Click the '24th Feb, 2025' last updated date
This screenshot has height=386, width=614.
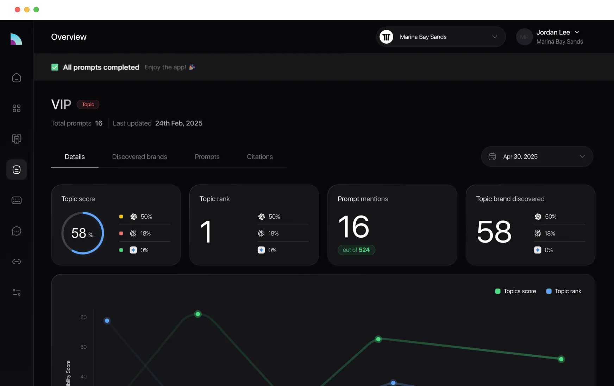pos(179,123)
